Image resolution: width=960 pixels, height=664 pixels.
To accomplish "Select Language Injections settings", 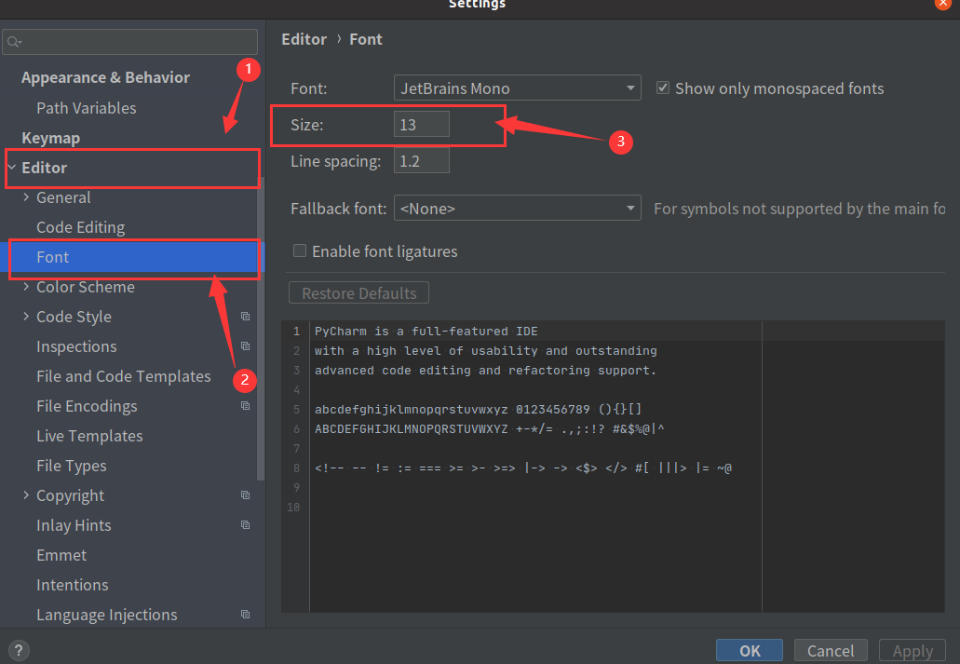I will (x=106, y=615).
